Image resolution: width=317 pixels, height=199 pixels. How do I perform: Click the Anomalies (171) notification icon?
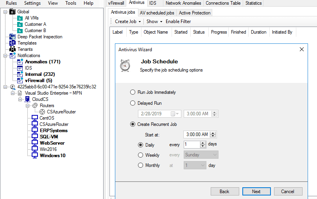(20, 62)
